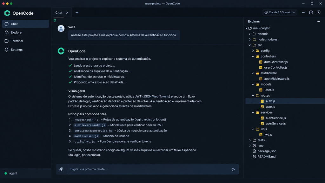Click the green agent status indicator

pos(6,173)
